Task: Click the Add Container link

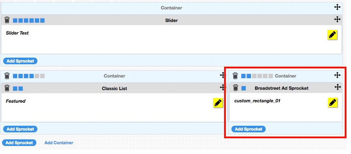Action: point(59,142)
